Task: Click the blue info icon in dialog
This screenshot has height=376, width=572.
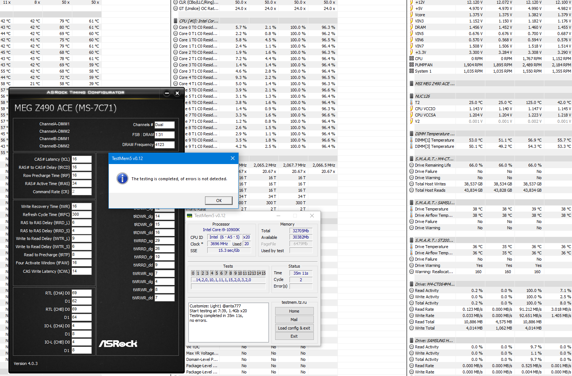Action: click(122, 178)
